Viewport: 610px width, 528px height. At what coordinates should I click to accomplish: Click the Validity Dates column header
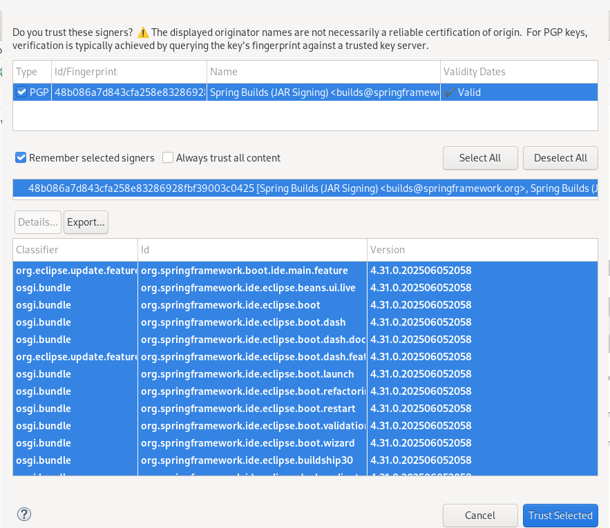pos(519,72)
